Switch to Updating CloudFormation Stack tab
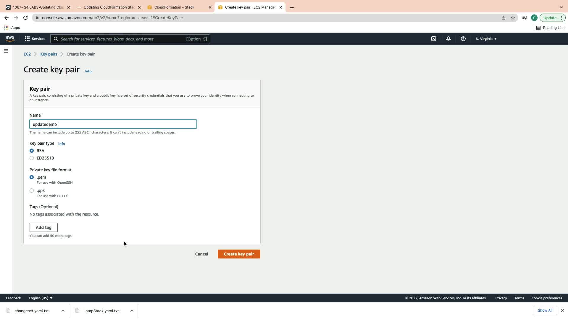This screenshot has width=568, height=319. (x=109, y=7)
